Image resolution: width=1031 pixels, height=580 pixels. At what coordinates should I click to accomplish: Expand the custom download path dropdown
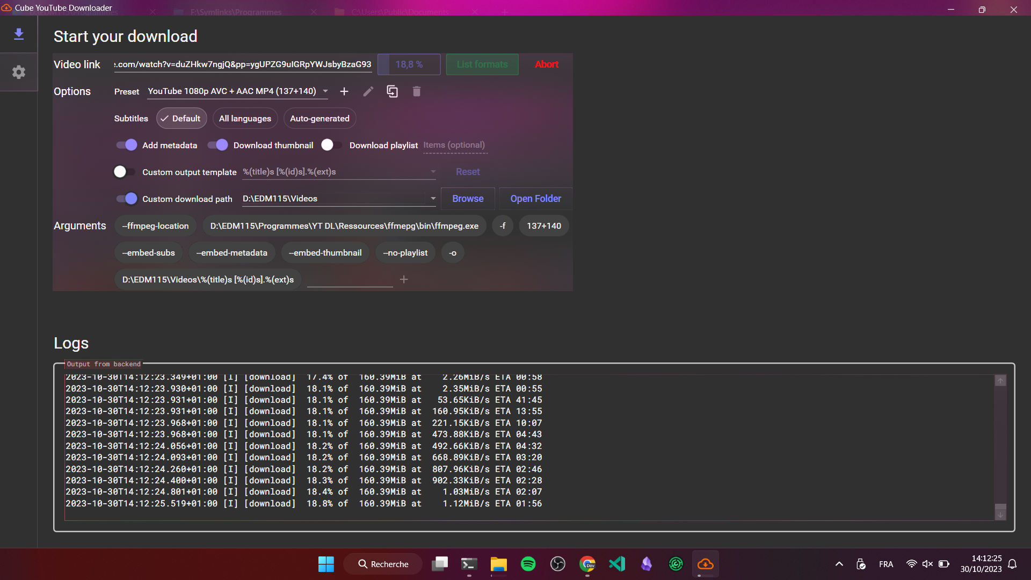tap(433, 198)
